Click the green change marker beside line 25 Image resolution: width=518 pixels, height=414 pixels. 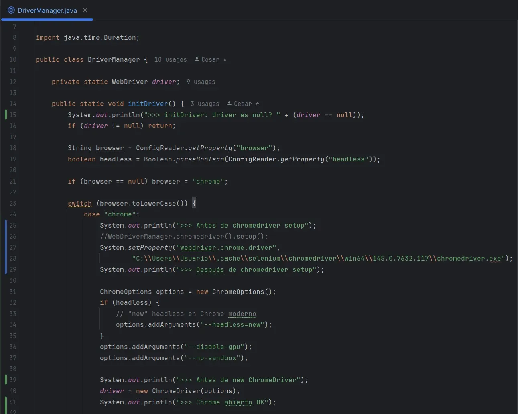coord(5,225)
